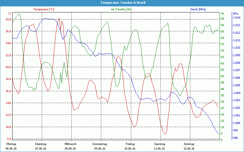Image resolution: width=244 pixels, height=152 pixels.
Task: Click the 1.008 pressure axis value
Action: pos(237,63)
